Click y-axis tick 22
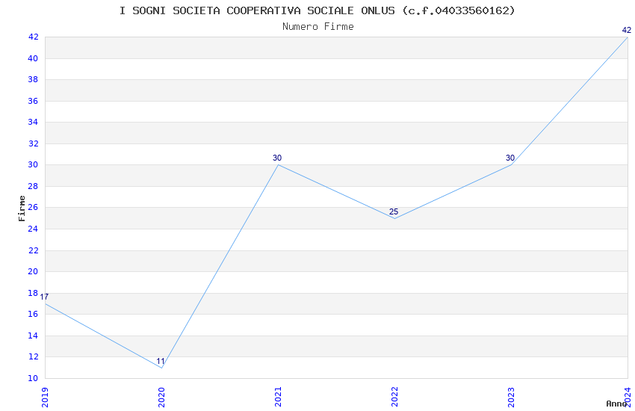 pos(33,250)
